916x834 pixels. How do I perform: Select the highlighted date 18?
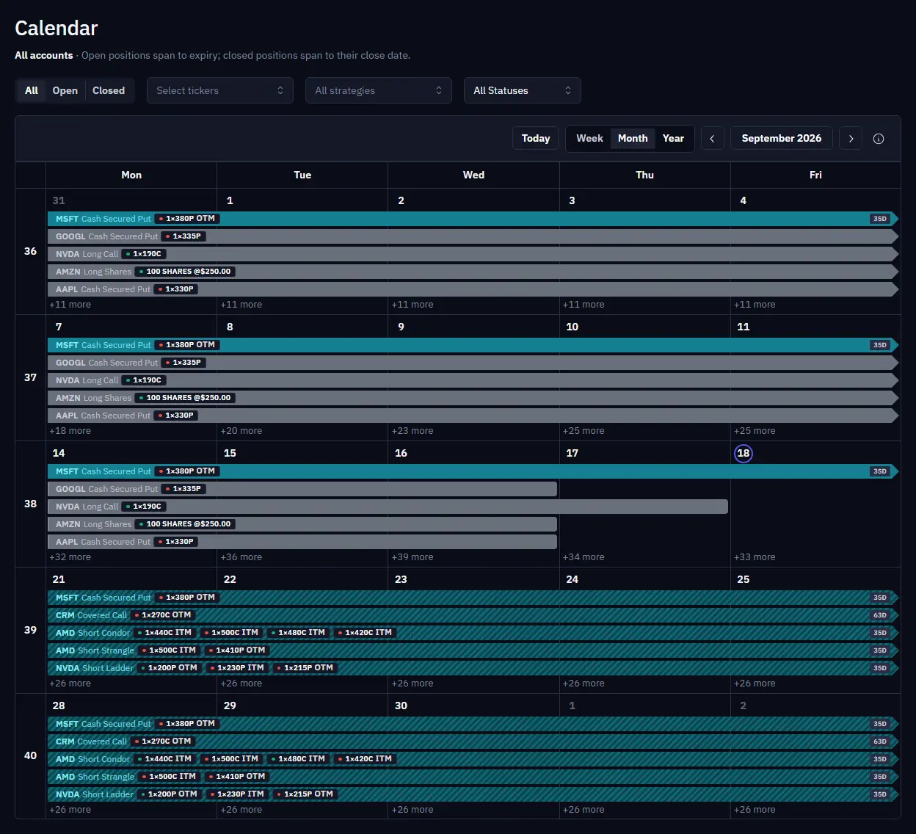(x=744, y=453)
